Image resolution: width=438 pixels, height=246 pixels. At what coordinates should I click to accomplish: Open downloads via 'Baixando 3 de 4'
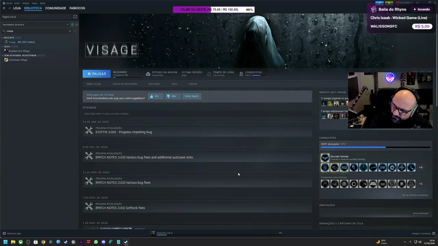click(x=165, y=233)
